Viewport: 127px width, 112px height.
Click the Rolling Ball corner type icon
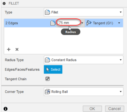click(47, 92)
